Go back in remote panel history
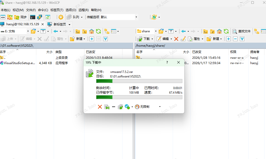266x159 pixels. pos(183,31)
